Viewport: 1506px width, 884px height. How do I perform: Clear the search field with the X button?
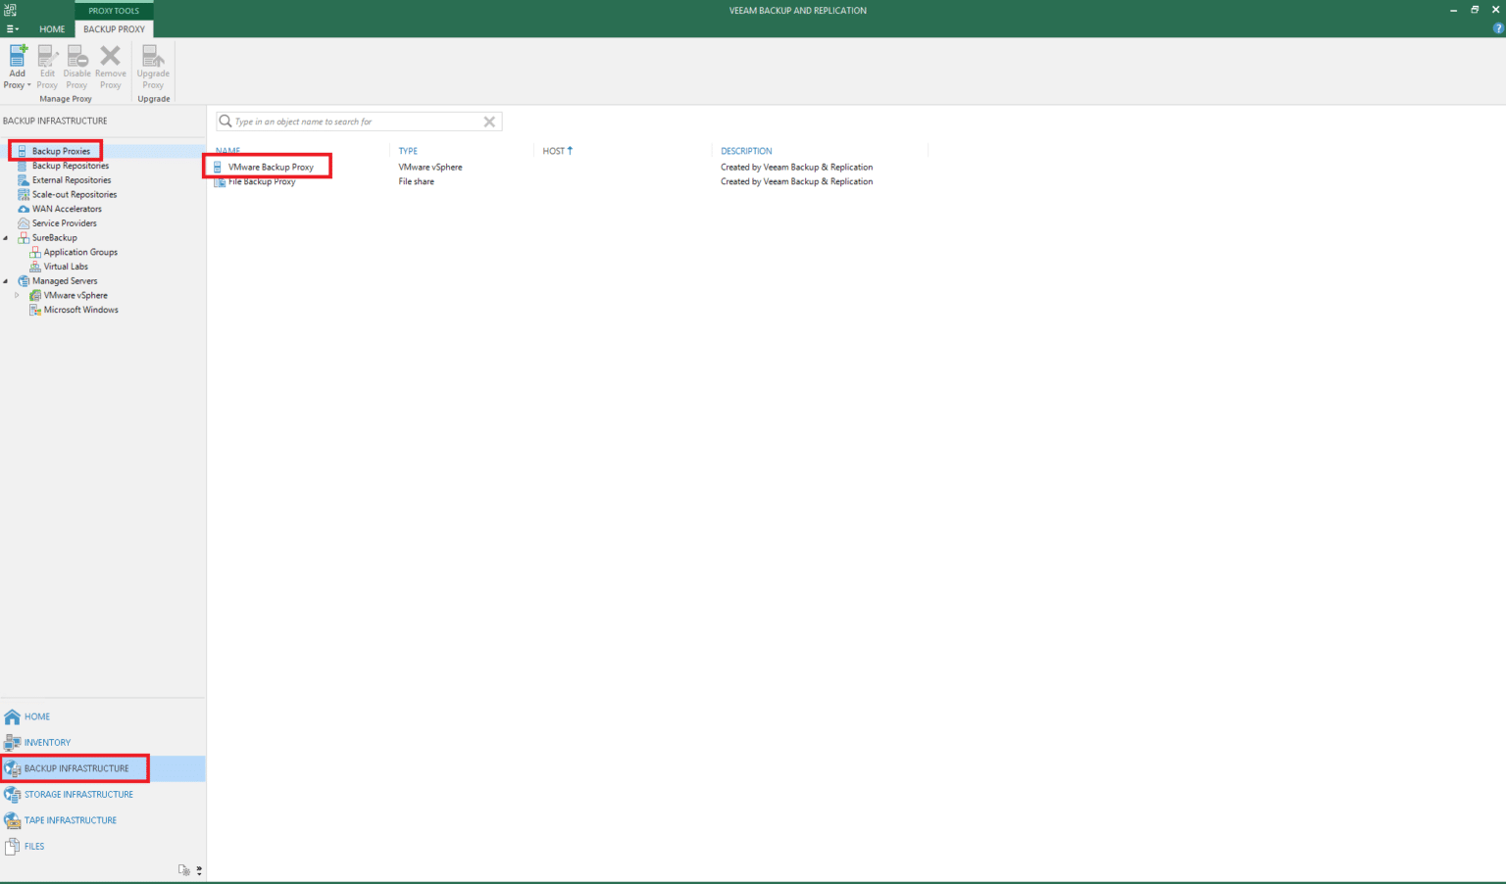(489, 121)
